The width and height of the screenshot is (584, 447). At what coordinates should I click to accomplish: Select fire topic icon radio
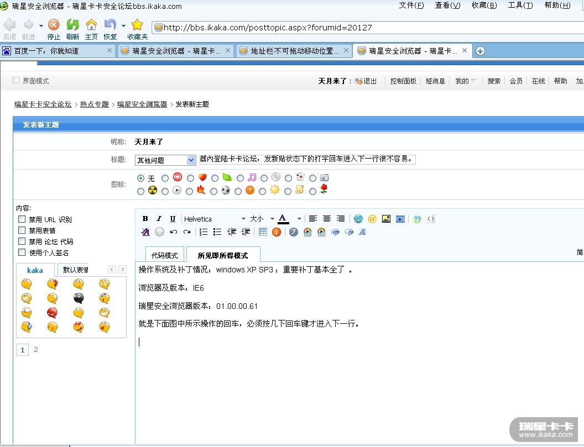[189, 191]
